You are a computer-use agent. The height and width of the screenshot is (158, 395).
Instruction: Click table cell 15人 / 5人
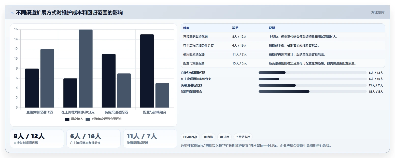(239, 63)
